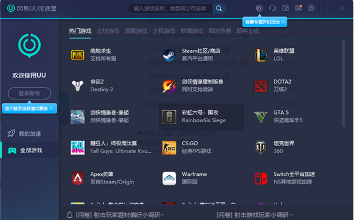Switch to 全球游戏 tab
This screenshot has height=220, width=354.
[108, 31]
